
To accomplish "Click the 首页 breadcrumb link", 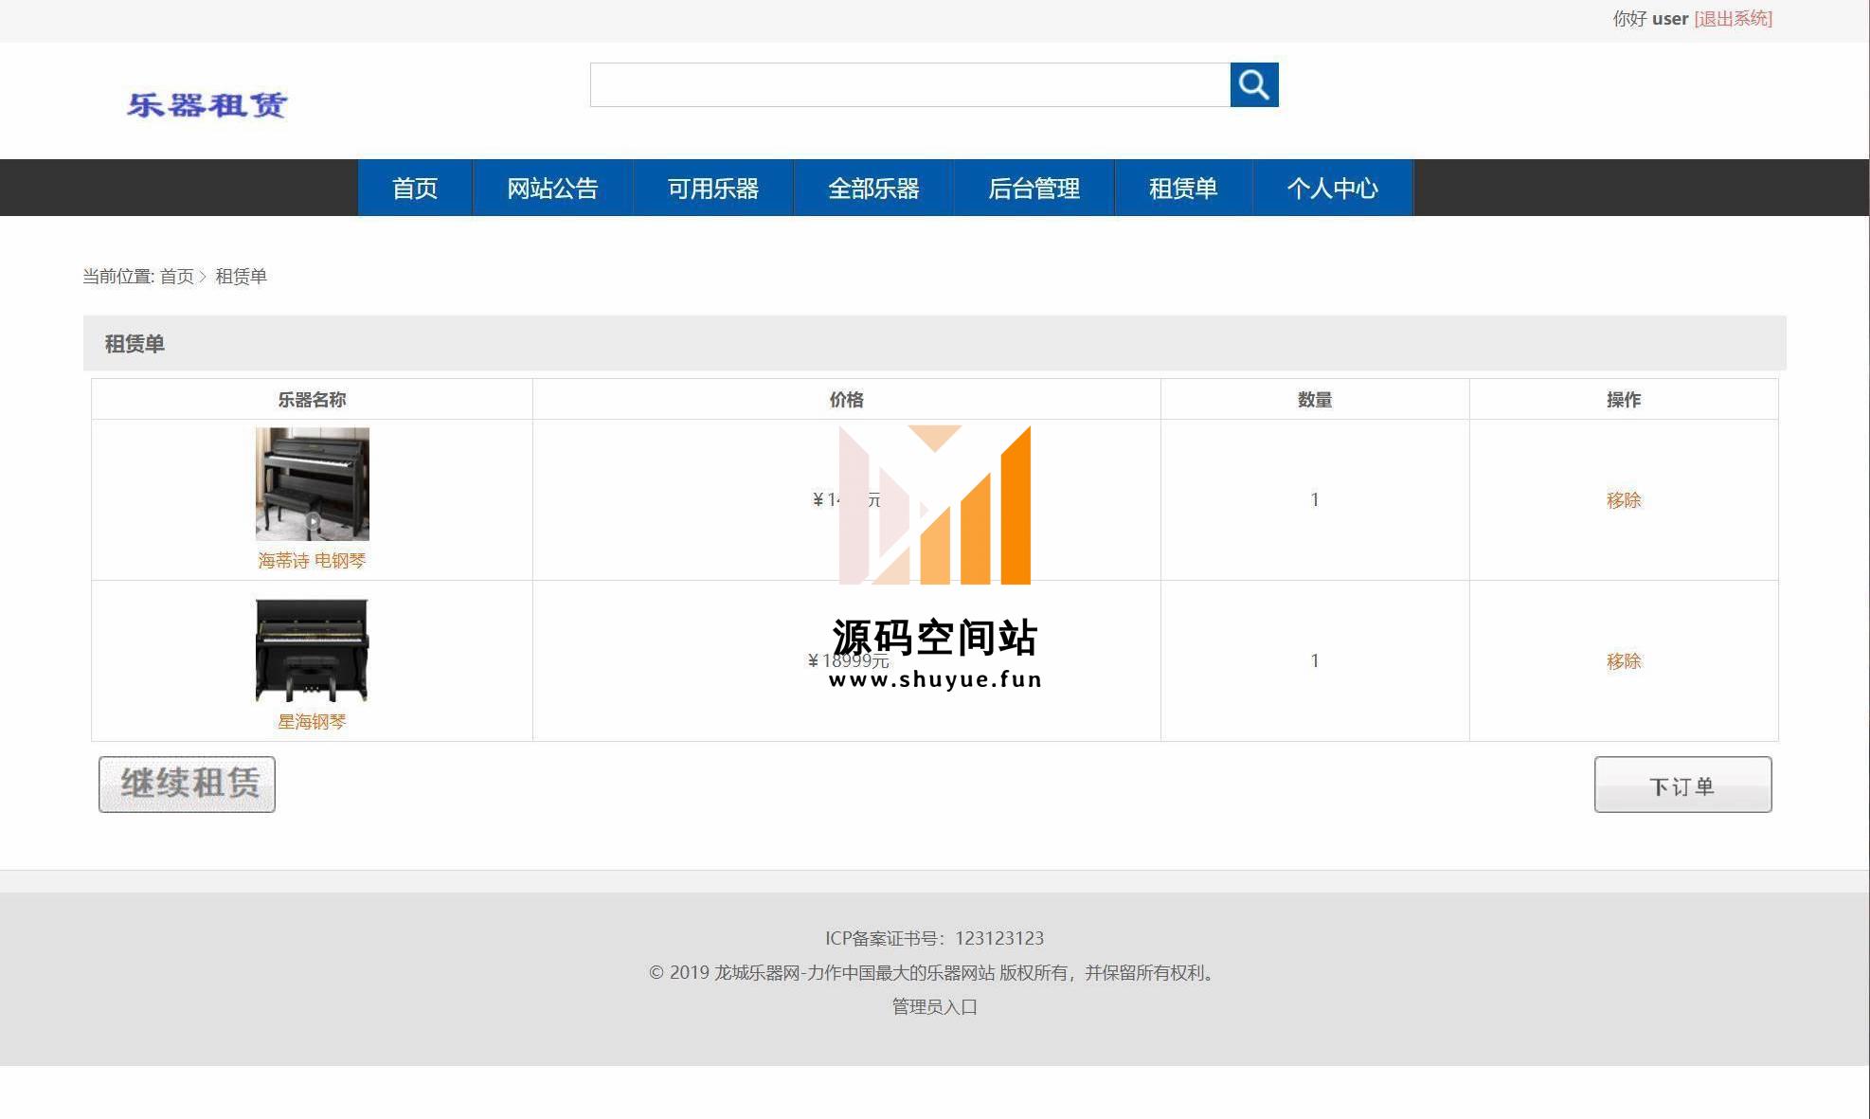I will (176, 277).
